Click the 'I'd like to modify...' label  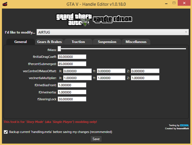point(20,32)
